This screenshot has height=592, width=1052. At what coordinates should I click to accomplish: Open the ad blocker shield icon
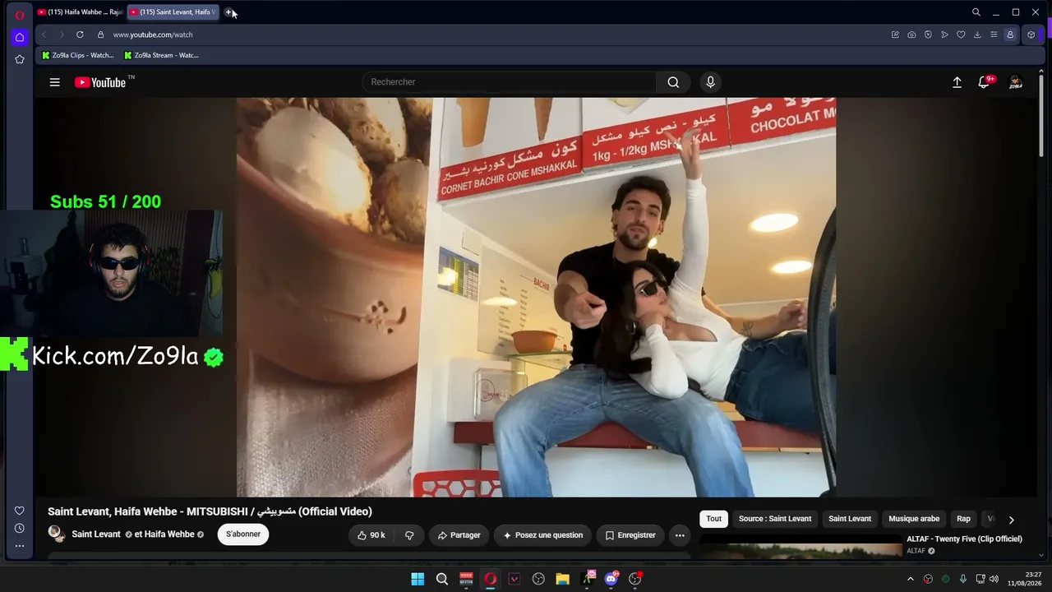tap(928, 35)
